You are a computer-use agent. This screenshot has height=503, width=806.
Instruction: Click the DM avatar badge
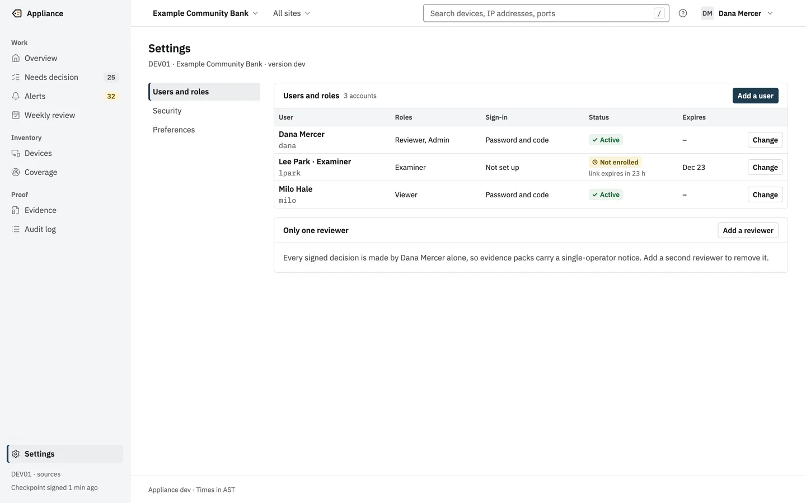pyautogui.click(x=707, y=13)
